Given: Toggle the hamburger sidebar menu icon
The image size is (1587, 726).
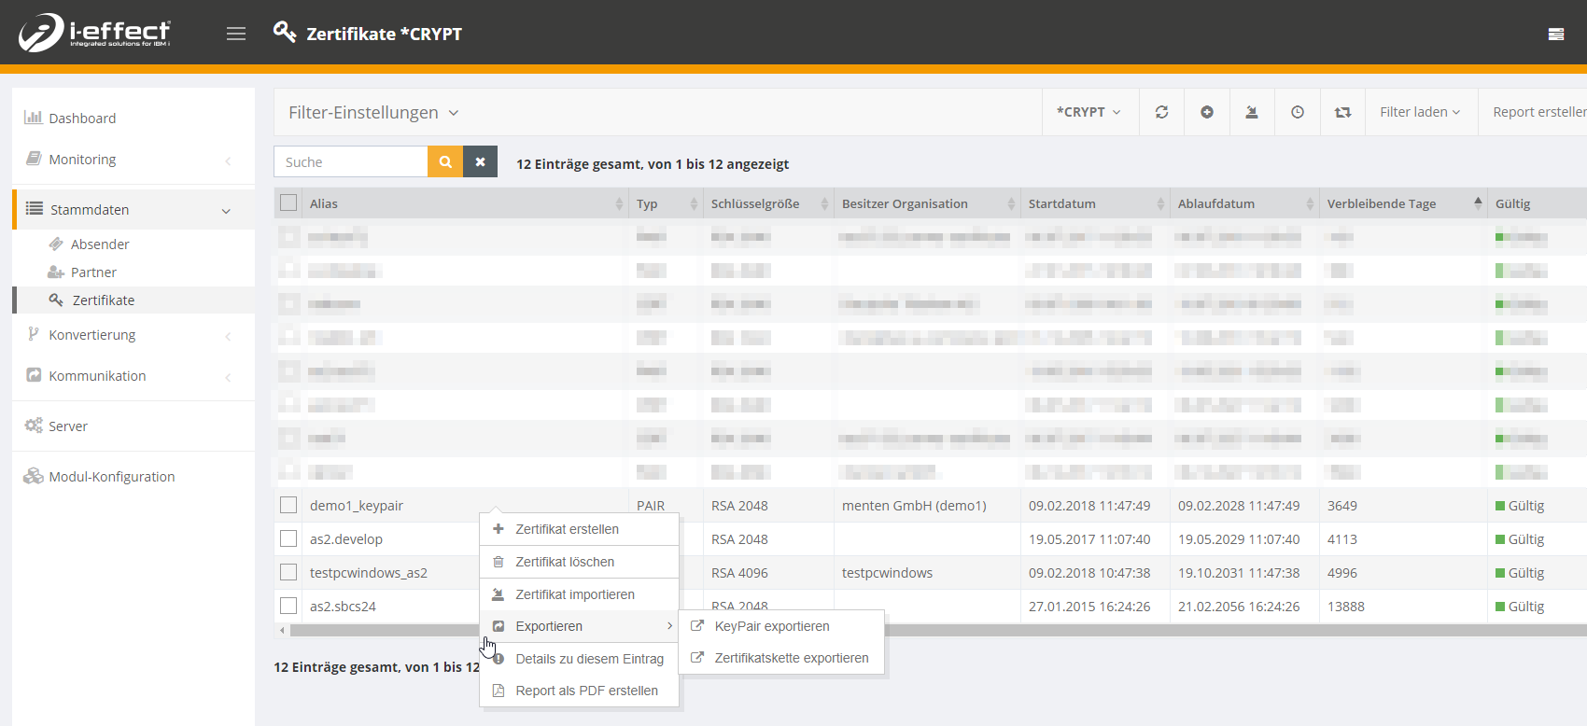Looking at the screenshot, I should coord(236,34).
